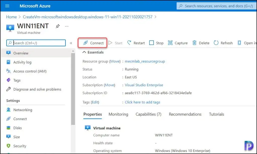Open more options ellipsis beside WIN11ENT
The height and width of the screenshot is (154, 257).
coord(67,26)
